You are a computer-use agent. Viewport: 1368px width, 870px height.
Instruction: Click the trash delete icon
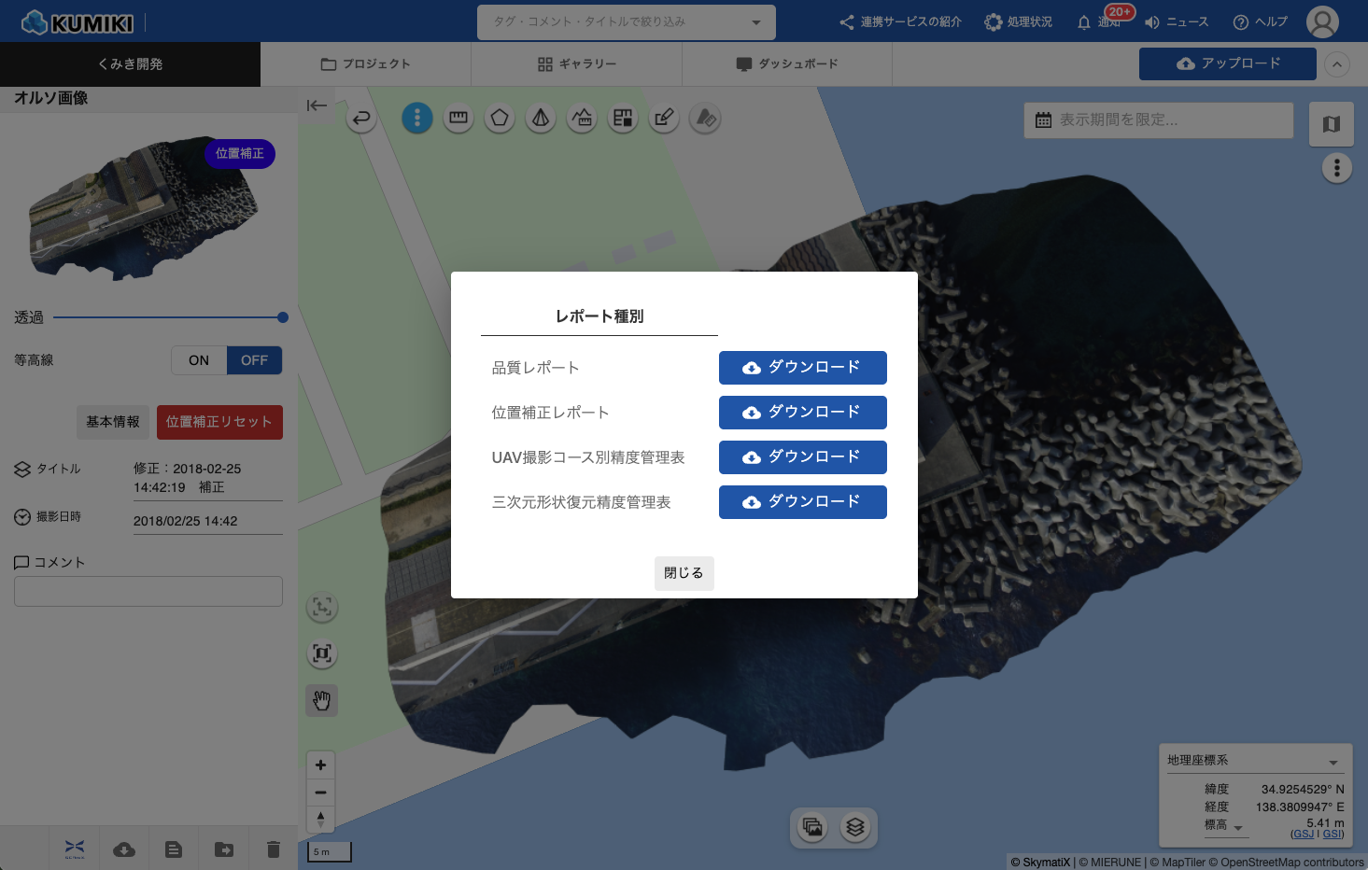(273, 849)
